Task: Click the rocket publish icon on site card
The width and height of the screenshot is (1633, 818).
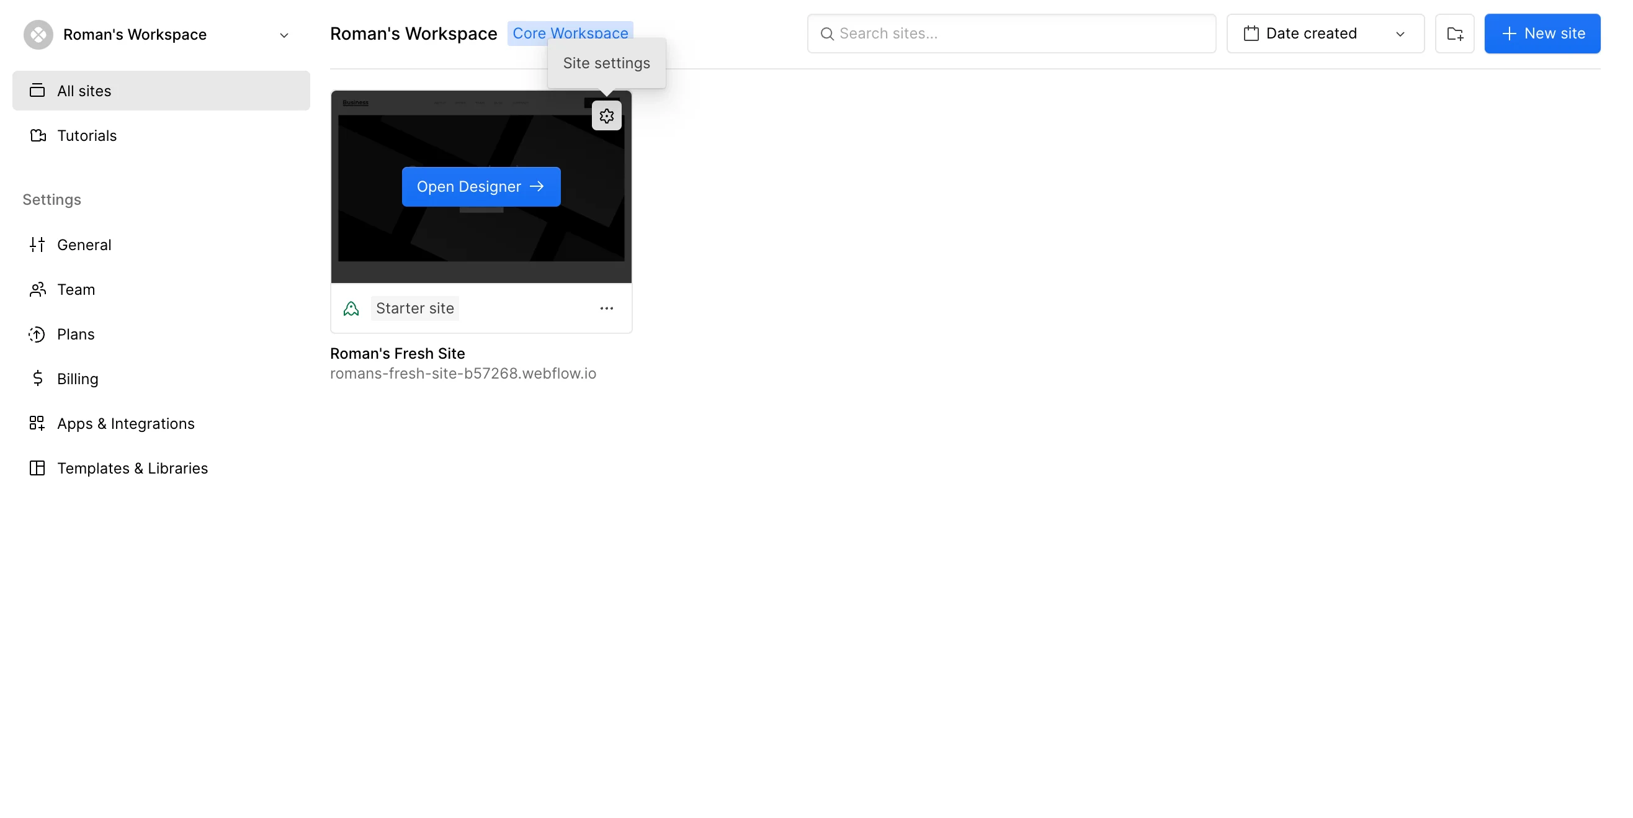Action: click(x=351, y=308)
